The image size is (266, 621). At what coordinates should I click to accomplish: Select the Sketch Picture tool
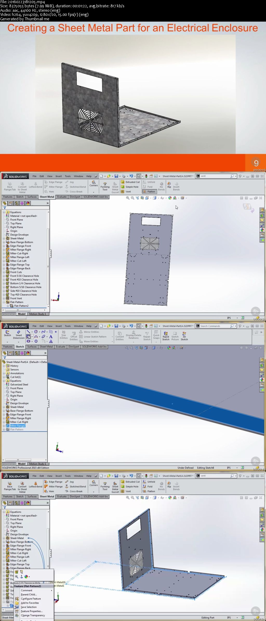pyautogui.click(x=175, y=336)
